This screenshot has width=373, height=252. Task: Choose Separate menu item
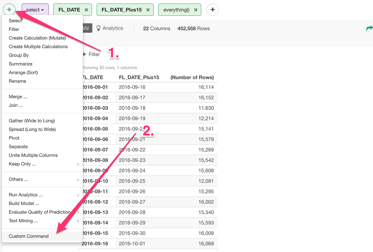point(18,146)
